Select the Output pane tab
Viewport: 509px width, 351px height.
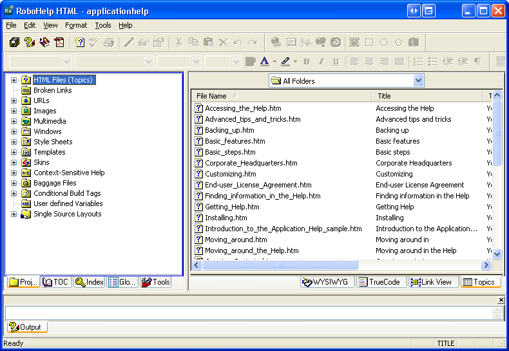coord(26,327)
